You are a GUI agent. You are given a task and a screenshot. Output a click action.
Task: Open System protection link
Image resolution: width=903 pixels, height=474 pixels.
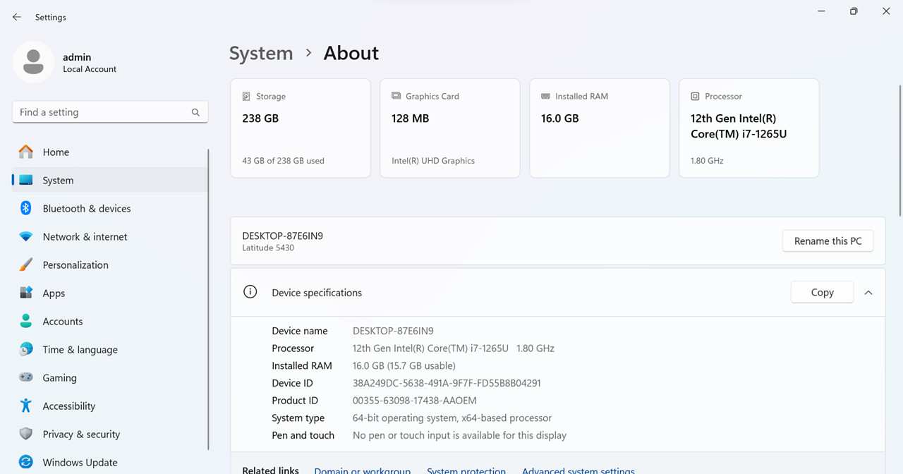[x=466, y=470]
